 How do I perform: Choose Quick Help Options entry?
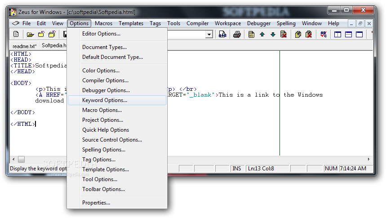pyautogui.click(x=117, y=130)
